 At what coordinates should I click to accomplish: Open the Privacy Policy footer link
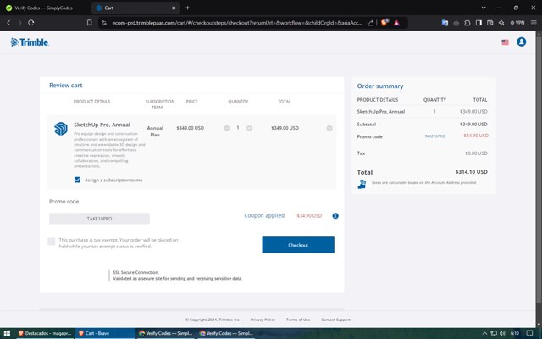pos(263,320)
